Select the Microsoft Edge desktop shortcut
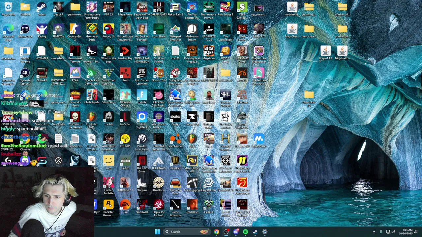This screenshot has width=422, height=237. pos(8,33)
